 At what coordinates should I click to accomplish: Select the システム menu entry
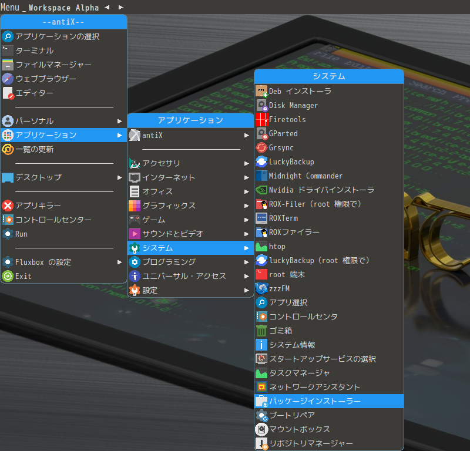tap(190, 248)
